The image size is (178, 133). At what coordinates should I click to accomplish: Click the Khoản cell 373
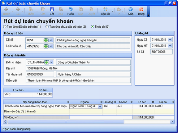point(124,106)
